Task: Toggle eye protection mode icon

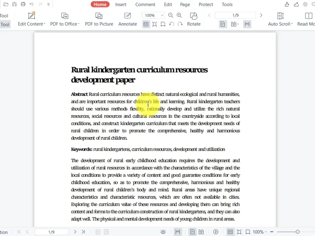Action: click(163, 232)
